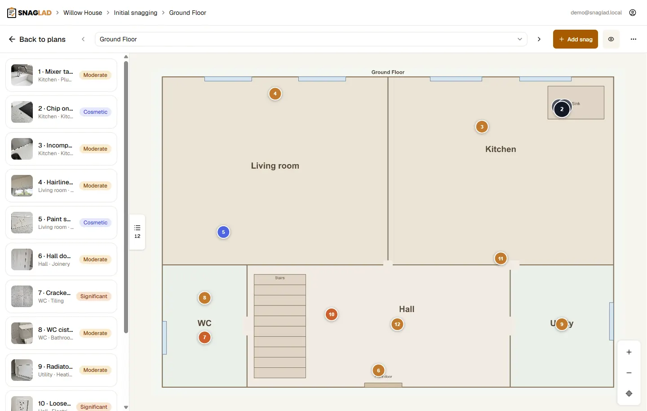Click the scroll down arrow of snag list

coord(126,407)
